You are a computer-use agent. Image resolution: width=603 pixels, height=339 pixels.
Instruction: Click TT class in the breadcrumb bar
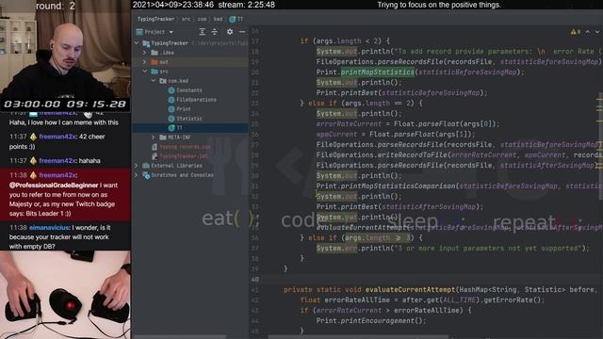pyautogui.click(x=236, y=19)
